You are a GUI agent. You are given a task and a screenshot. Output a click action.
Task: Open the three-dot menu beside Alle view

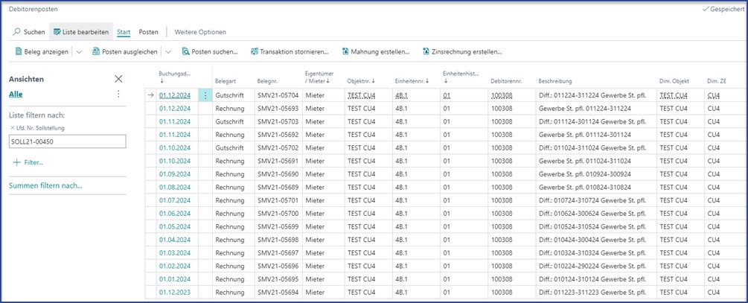pos(118,95)
